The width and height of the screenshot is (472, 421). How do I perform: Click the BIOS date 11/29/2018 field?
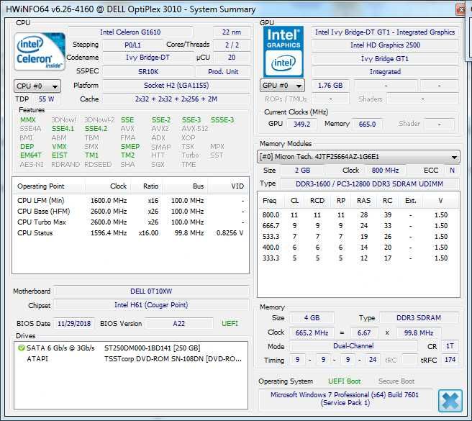click(x=74, y=324)
